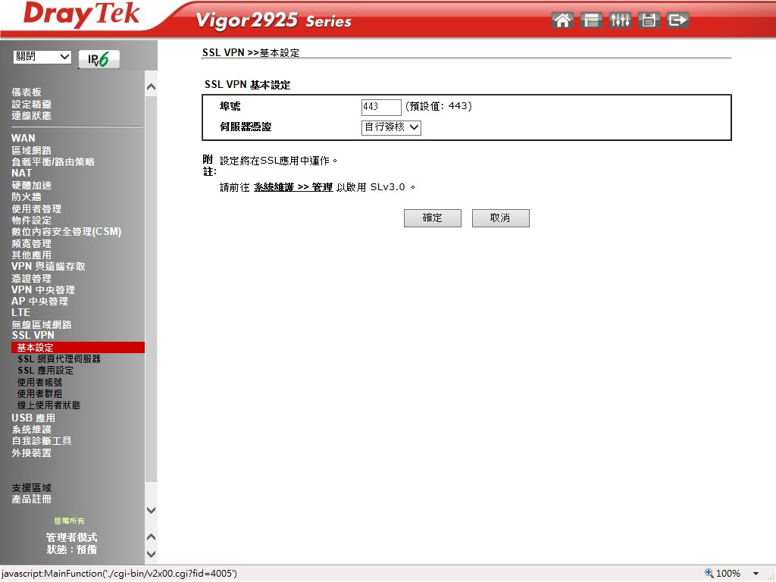776x582 pixels.
Task: Open the 伺服器憑證 自行簽核 dropdown
Action: pyautogui.click(x=392, y=127)
